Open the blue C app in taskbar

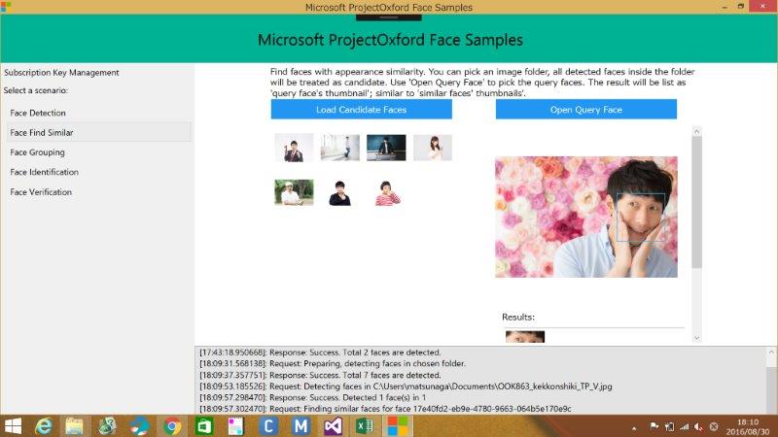pos(268,426)
